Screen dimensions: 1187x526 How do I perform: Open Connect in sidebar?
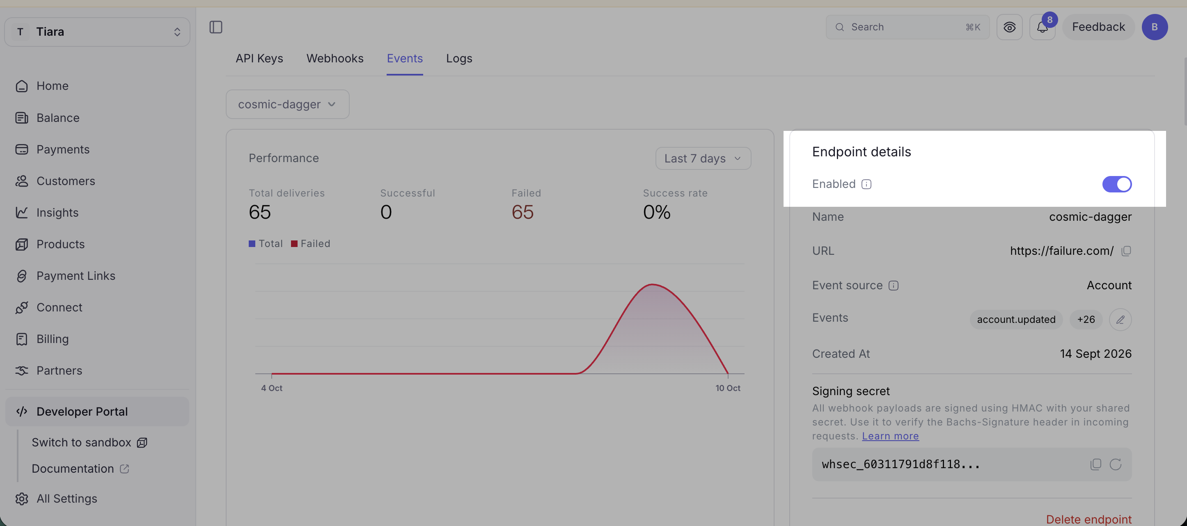pos(98,308)
